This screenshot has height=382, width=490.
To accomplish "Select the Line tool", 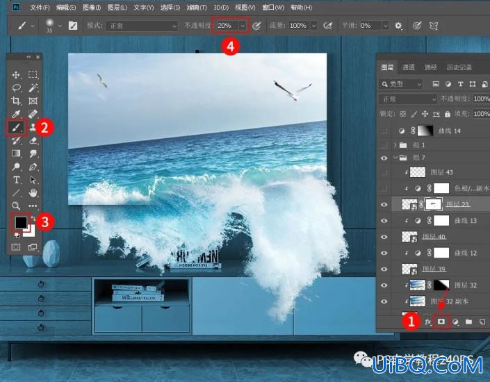I will click(16, 192).
